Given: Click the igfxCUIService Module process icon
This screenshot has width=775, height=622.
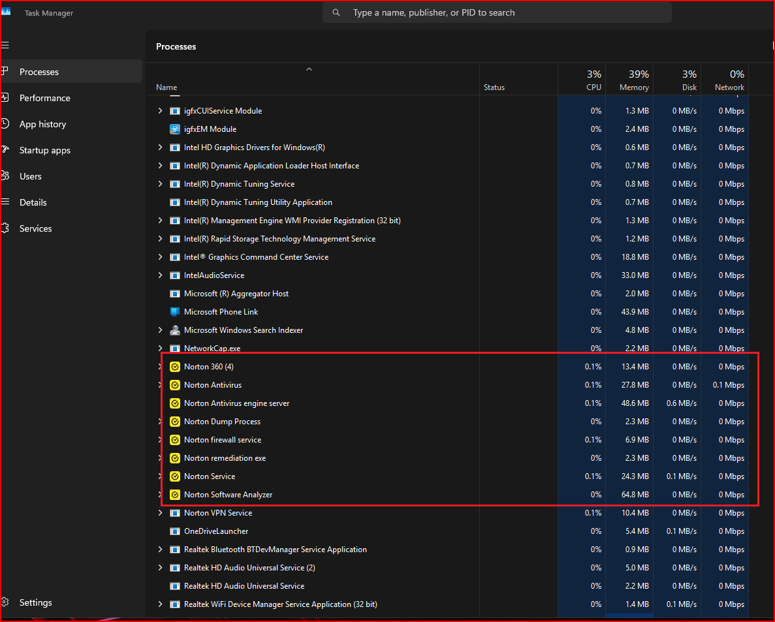Looking at the screenshot, I should coord(175,111).
